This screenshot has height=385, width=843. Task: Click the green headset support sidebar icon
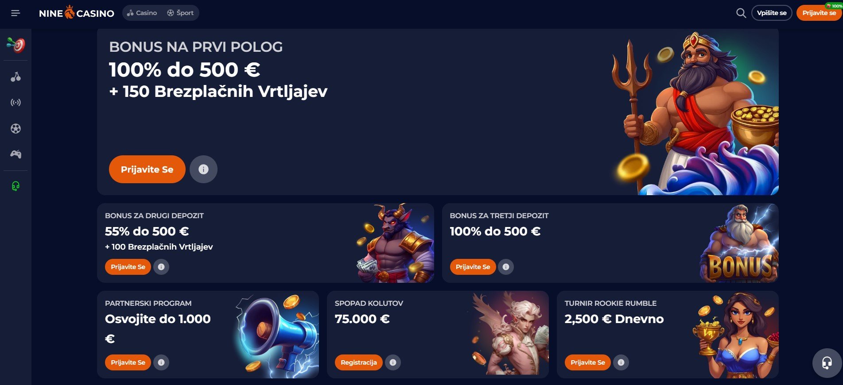pos(16,186)
